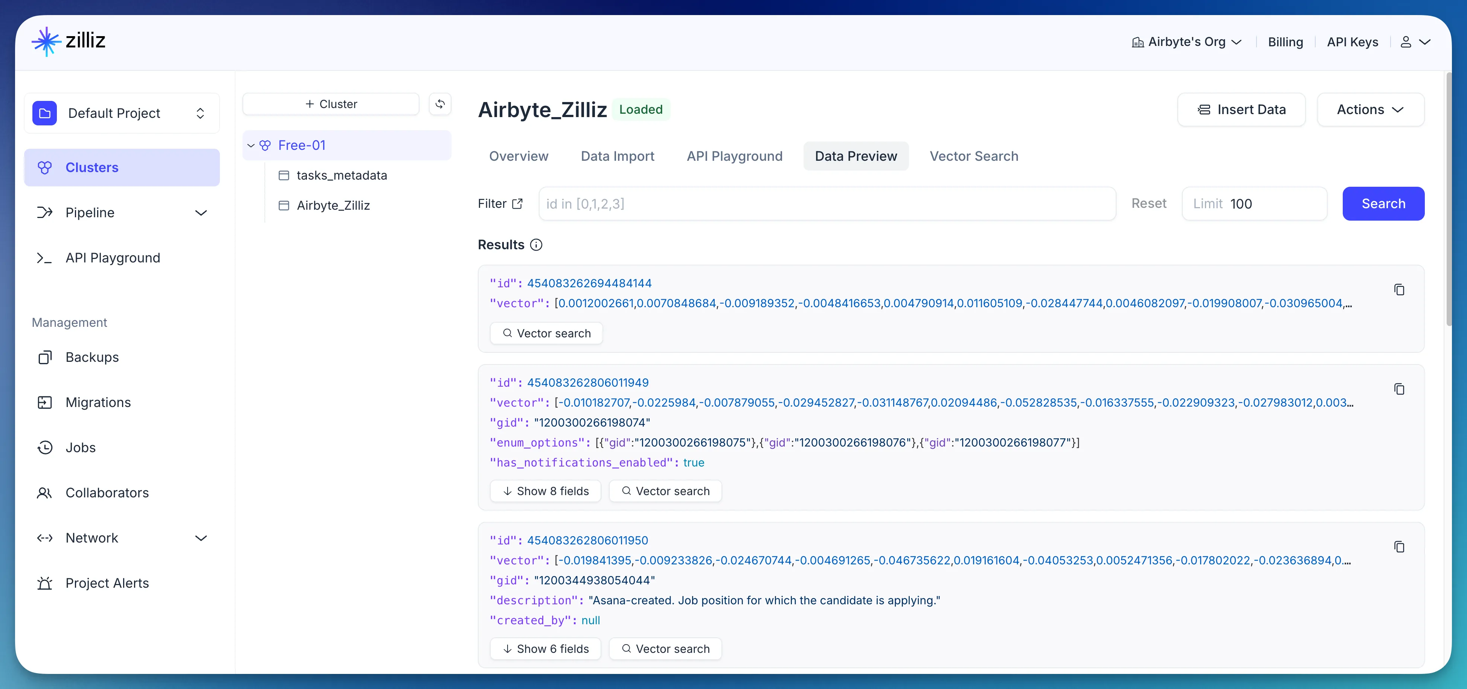
Task: Click the Results info icon
Action: pos(536,245)
